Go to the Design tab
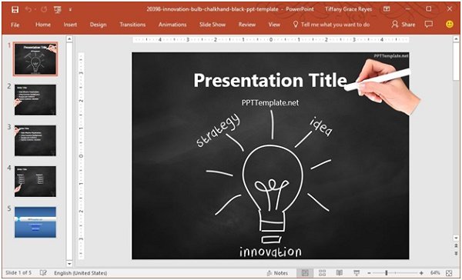 [98, 25]
